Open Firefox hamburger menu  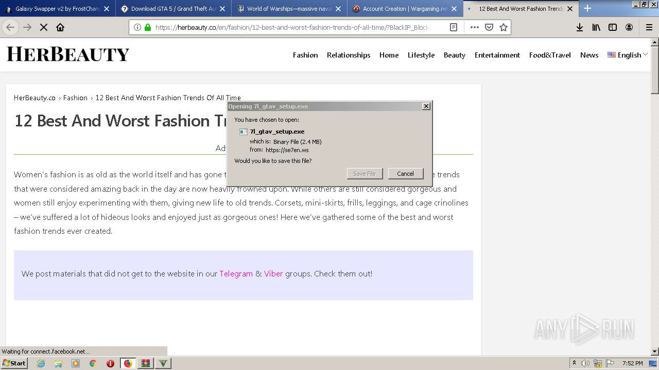(649, 27)
